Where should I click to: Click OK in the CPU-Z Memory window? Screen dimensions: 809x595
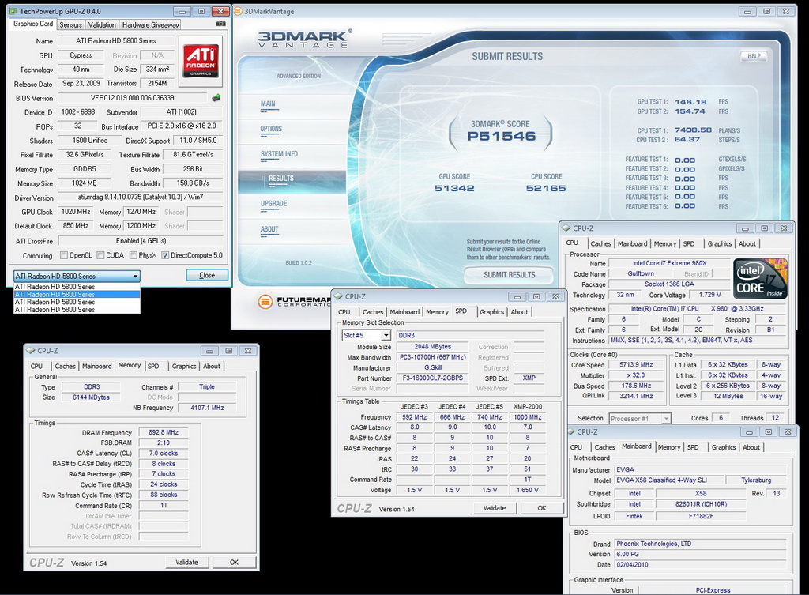tap(234, 562)
